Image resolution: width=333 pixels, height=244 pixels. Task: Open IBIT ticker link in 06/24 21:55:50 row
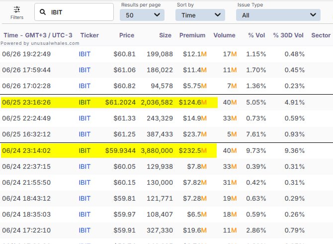coord(84,183)
